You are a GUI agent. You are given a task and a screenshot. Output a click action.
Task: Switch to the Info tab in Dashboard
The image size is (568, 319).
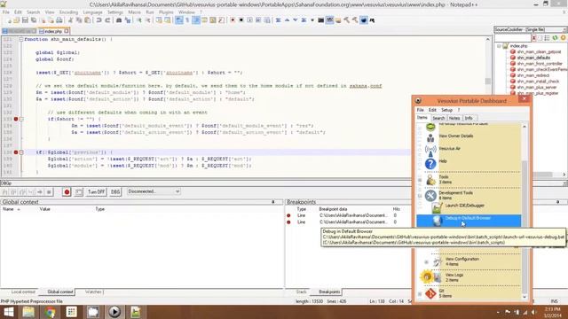point(469,118)
